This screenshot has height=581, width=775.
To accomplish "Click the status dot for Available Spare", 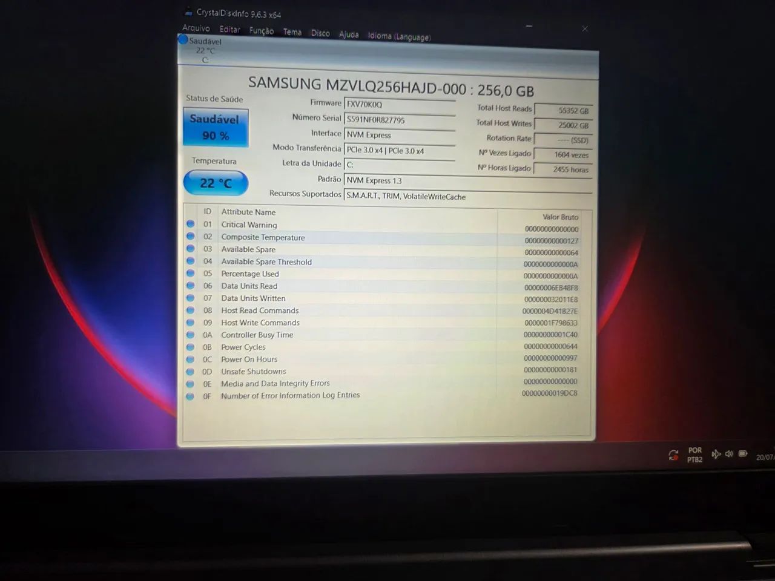I will tap(191, 249).
